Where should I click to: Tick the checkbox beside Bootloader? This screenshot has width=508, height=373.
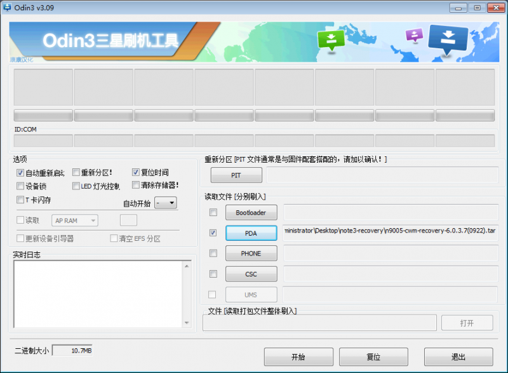[213, 212]
